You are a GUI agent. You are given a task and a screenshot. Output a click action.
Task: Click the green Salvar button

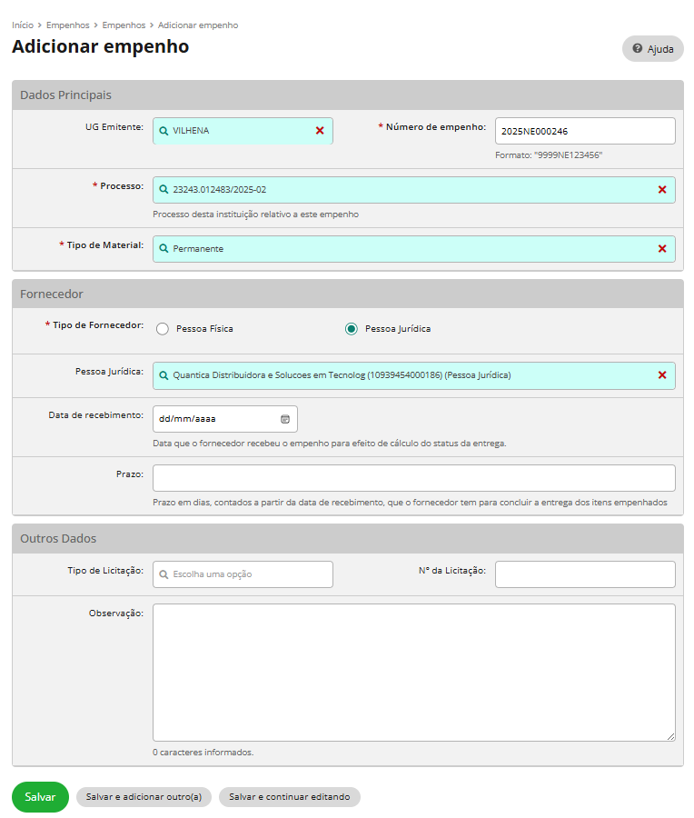[40, 797]
